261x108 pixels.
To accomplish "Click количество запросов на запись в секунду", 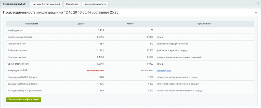I will pos(177,77).
